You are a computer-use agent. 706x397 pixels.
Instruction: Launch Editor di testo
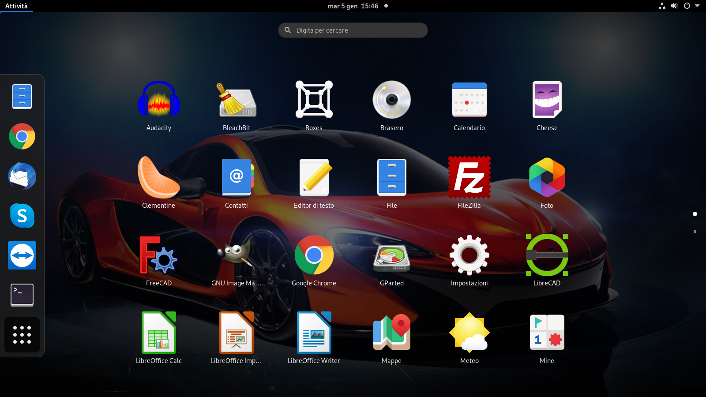[x=314, y=183]
